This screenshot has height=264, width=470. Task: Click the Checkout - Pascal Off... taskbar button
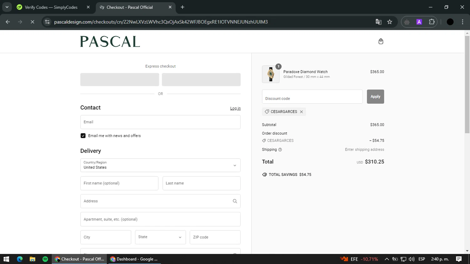[x=80, y=259]
